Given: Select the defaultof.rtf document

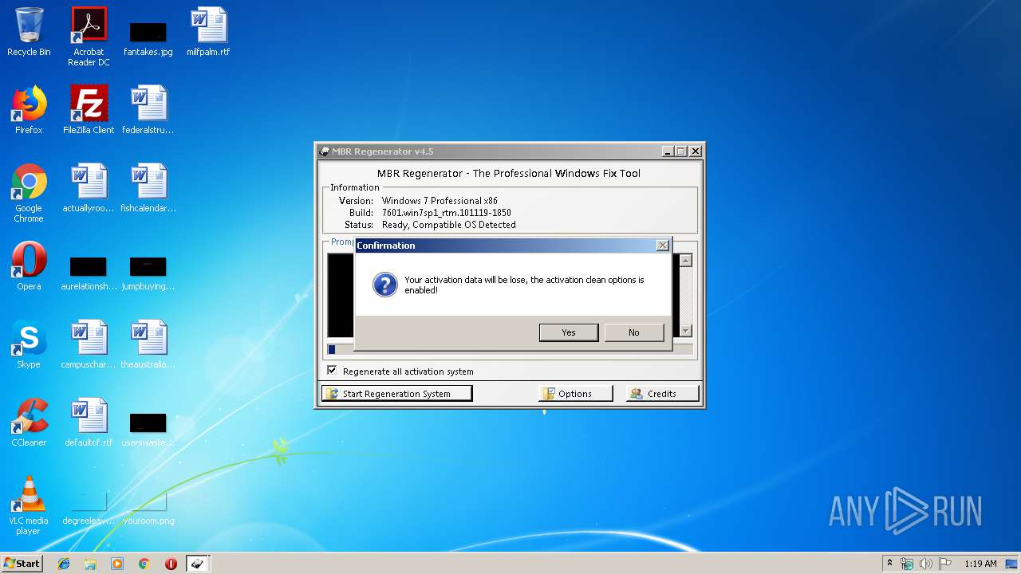Looking at the screenshot, I should (89, 423).
